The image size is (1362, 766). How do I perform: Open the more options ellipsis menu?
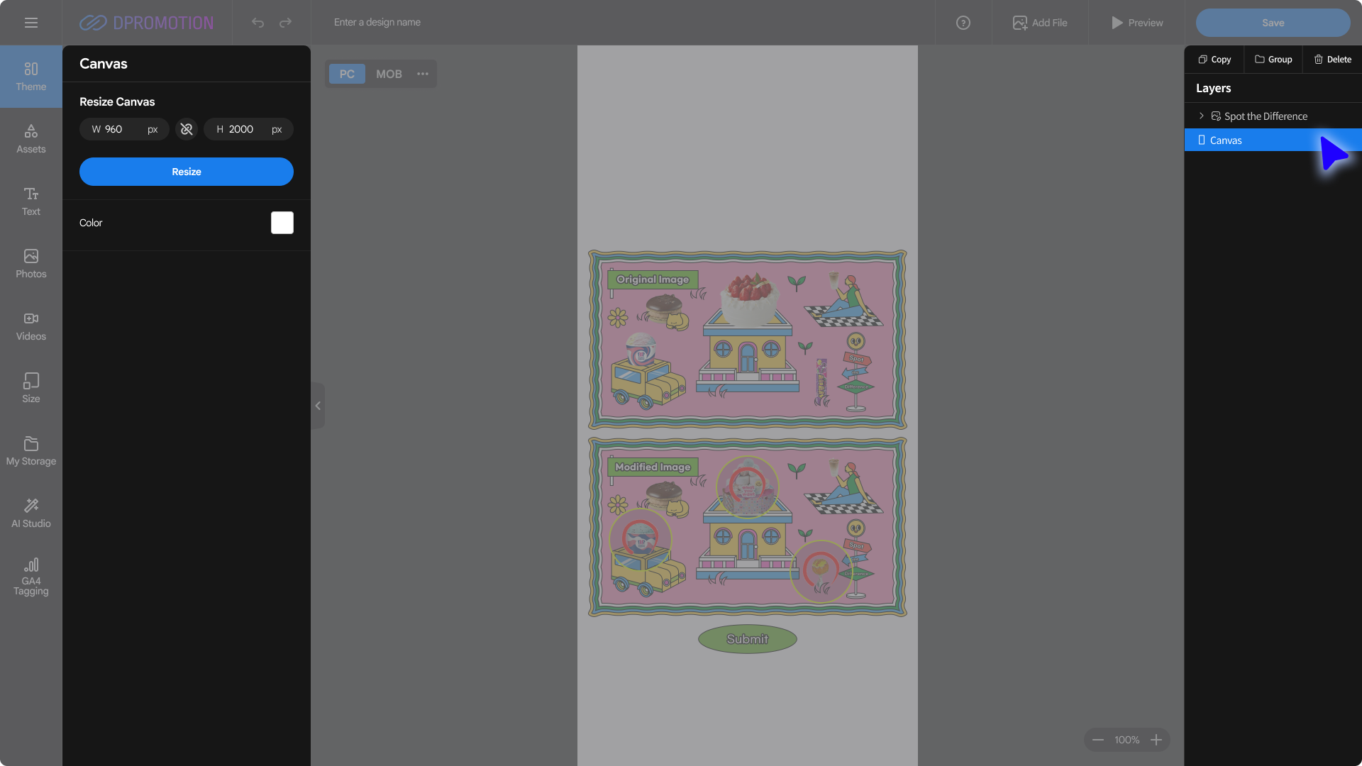(423, 74)
